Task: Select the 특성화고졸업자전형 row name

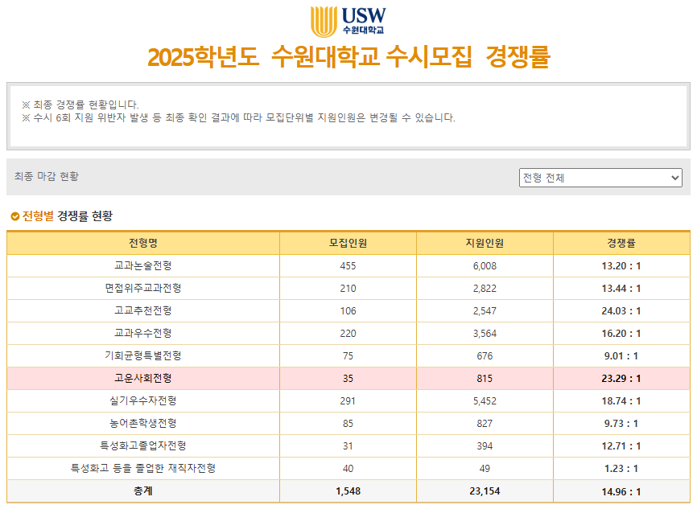Action: 143,445
